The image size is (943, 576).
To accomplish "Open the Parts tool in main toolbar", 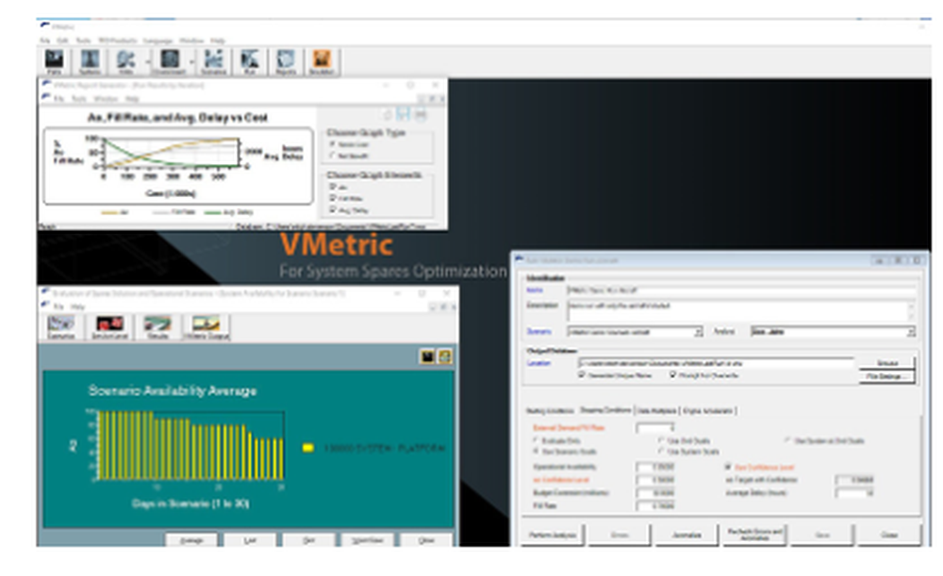I will [54, 62].
